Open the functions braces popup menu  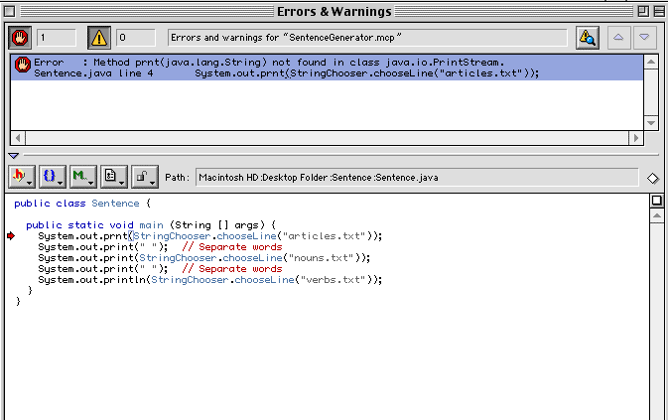pyautogui.click(x=53, y=177)
